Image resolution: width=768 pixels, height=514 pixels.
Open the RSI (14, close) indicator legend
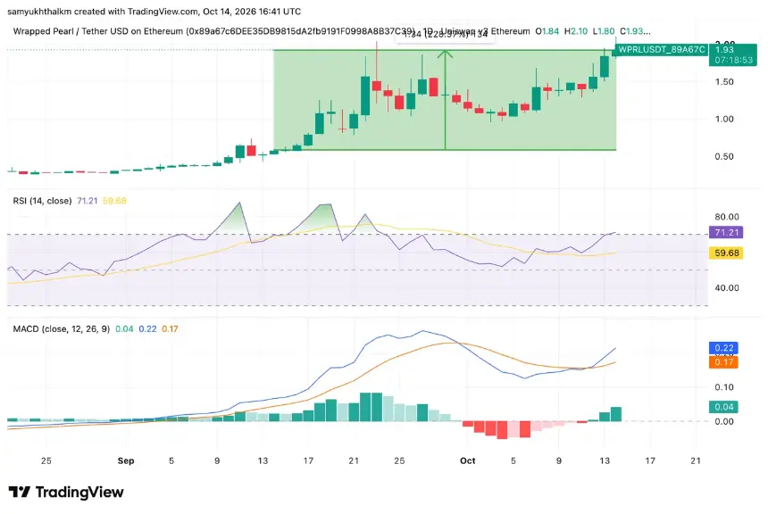[x=42, y=201]
